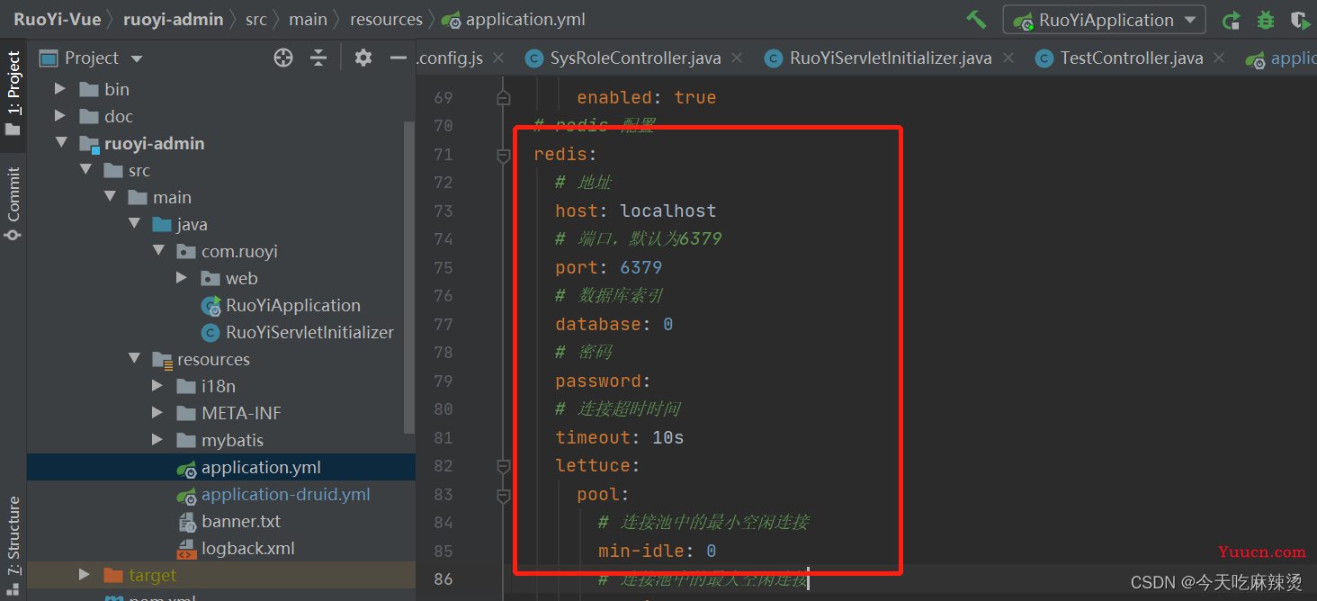Click the locate/select opened file target icon
The image size is (1317, 601).
pyautogui.click(x=283, y=58)
